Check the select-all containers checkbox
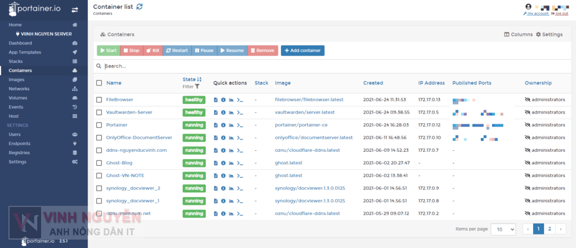The image size is (576, 248). tap(99, 83)
